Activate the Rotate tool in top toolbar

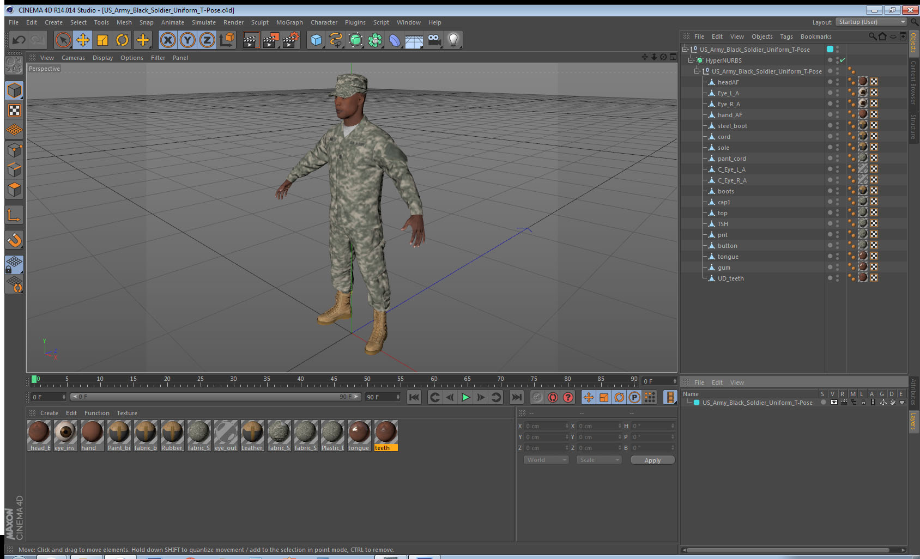coord(122,40)
